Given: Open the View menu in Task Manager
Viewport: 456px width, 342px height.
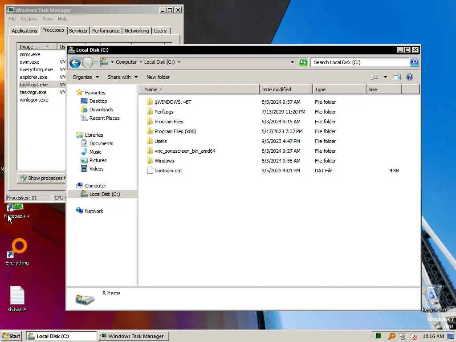Looking at the screenshot, I should [48, 19].
